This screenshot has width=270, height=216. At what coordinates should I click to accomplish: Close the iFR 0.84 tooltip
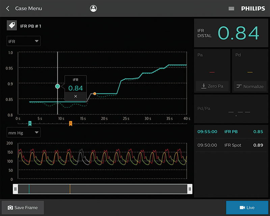[x=76, y=96]
